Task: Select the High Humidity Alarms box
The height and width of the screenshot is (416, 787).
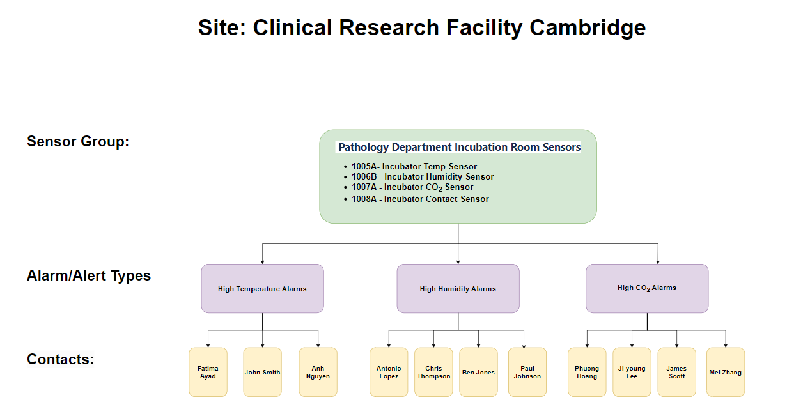Action: point(458,289)
